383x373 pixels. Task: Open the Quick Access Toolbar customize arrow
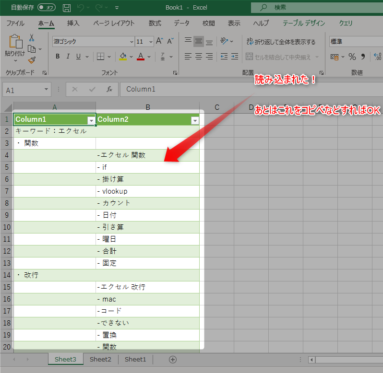click(x=117, y=8)
